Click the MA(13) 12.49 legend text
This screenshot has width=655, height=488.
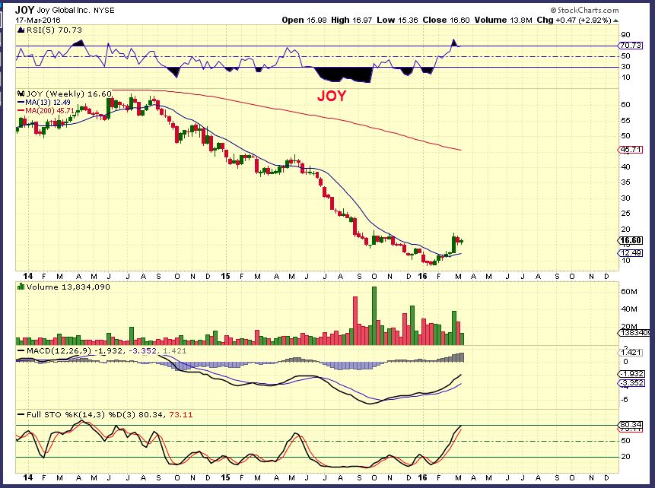click(x=48, y=103)
